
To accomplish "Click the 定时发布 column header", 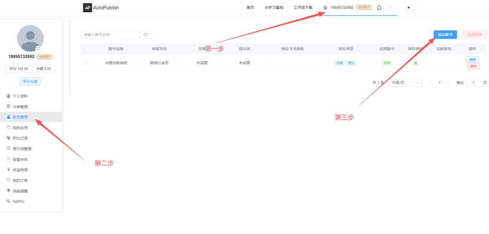I will click(444, 49).
